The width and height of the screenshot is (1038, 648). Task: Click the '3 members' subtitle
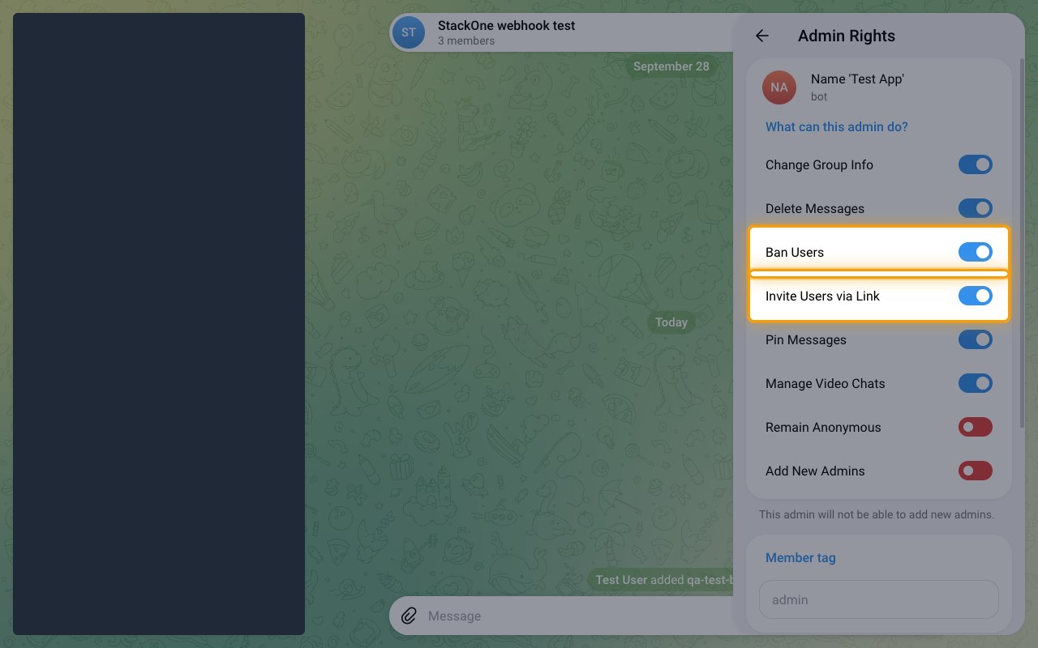coord(466,40)
